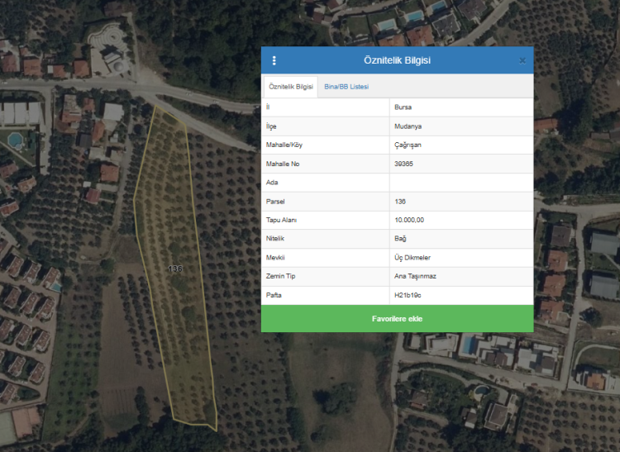Screen dimensions: 620x452
Task: Click the parcel 136 label on map
Action: (175, 269)
